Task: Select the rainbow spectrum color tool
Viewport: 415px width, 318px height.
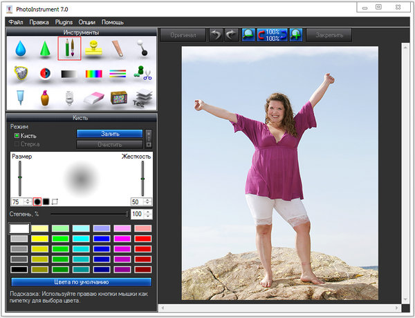Action: tap(93, 74)
